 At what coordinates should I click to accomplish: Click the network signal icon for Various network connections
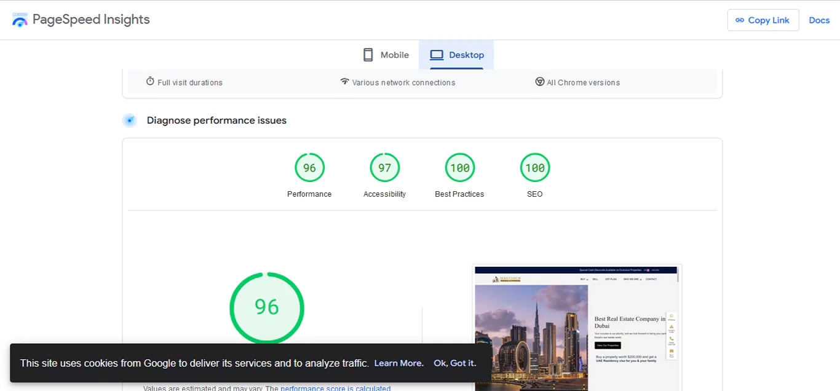pos(345,81)
